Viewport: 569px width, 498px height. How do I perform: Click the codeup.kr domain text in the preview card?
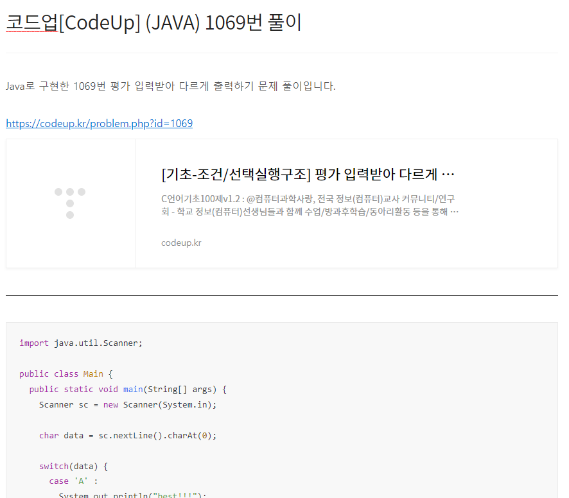click(x=181, y=243)
